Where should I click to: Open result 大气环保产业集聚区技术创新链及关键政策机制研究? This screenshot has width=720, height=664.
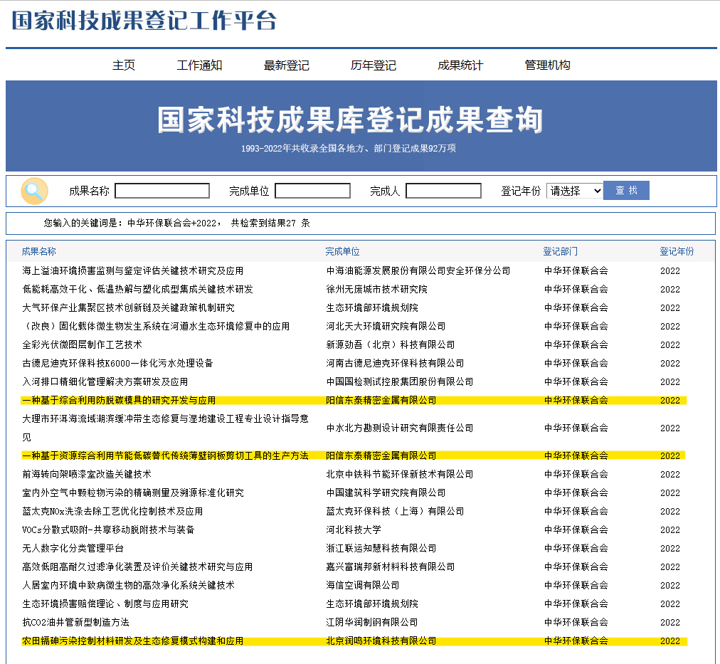tap(129, 307)
